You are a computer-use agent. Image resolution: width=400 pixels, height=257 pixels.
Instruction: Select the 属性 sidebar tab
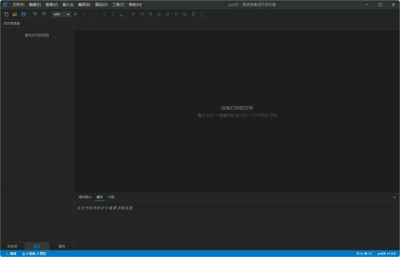pos(62,246)
